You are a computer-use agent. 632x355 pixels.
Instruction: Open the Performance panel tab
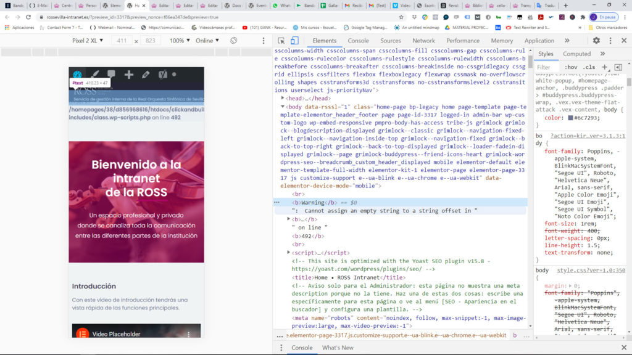pyautogui.click(x=463, y=41)
